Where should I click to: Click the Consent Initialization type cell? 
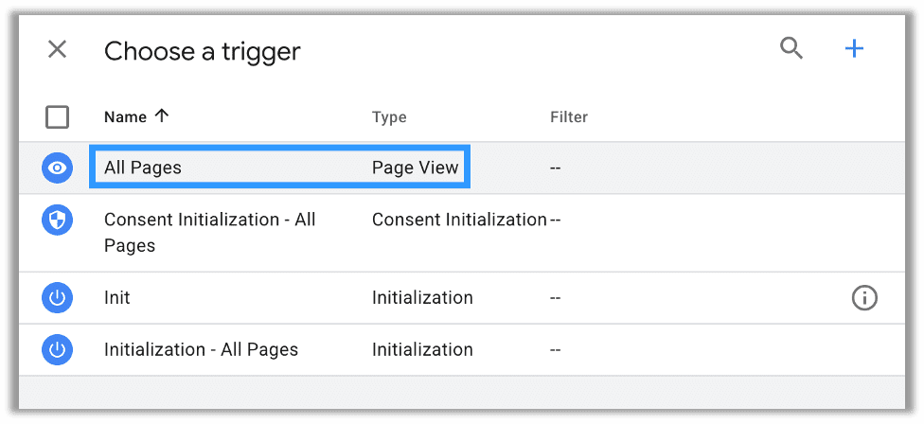pyautogui.click(x=459, y=220)
